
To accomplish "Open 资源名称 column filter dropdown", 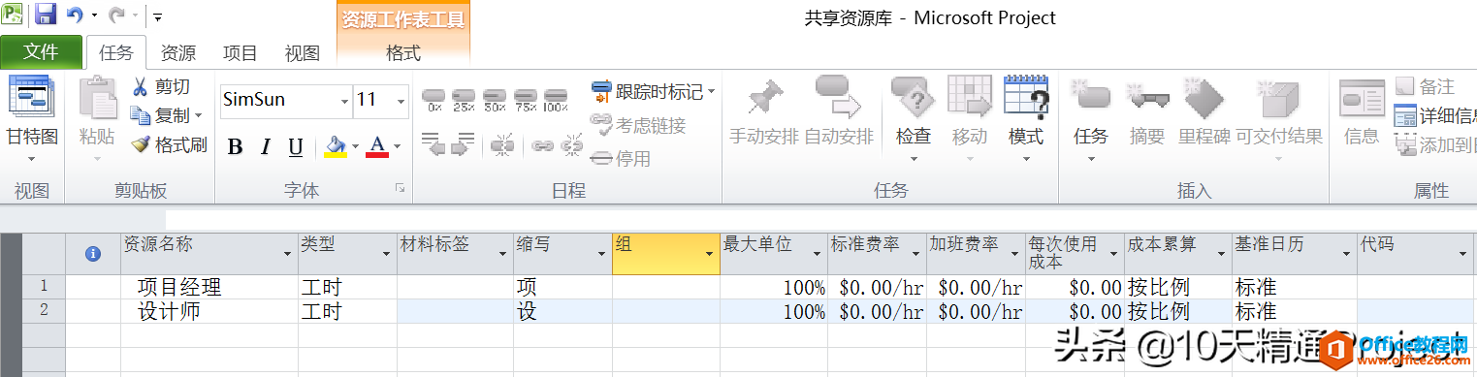I will (x=287, y=254).
